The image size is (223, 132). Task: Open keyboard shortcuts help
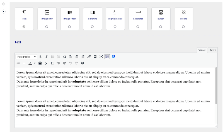click(x=83, y=63)
